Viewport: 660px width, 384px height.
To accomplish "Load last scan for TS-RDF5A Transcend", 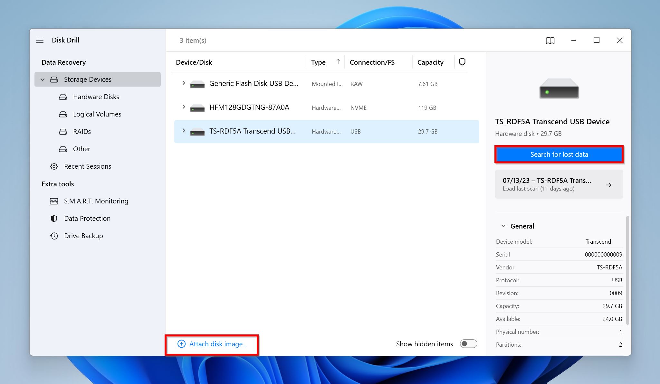I will pos(559,184).
